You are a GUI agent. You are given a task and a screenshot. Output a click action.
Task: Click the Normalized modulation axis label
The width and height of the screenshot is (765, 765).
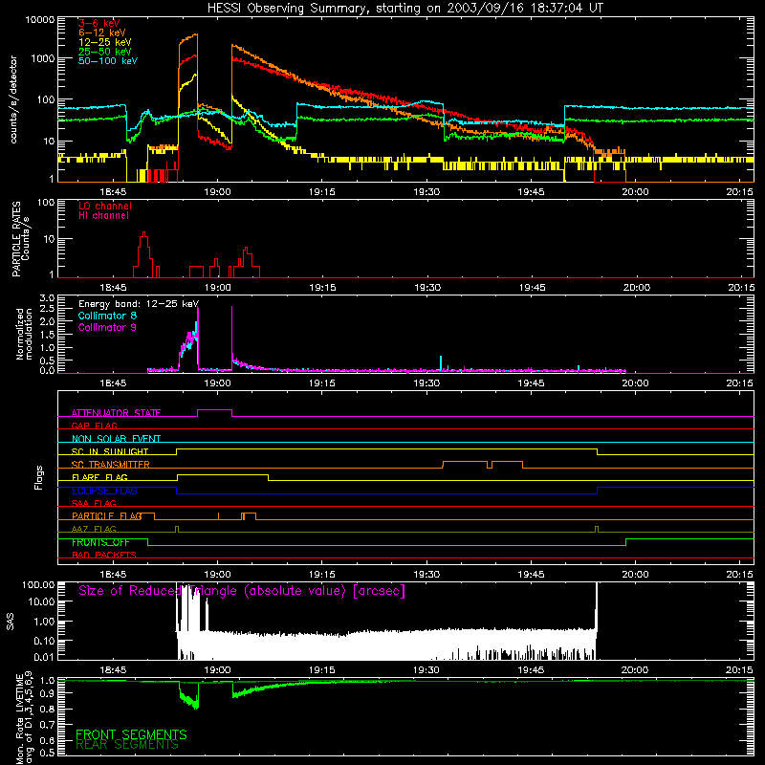click(24, 334)
